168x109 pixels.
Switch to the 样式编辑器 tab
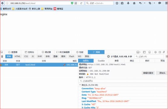pos(63,52)
